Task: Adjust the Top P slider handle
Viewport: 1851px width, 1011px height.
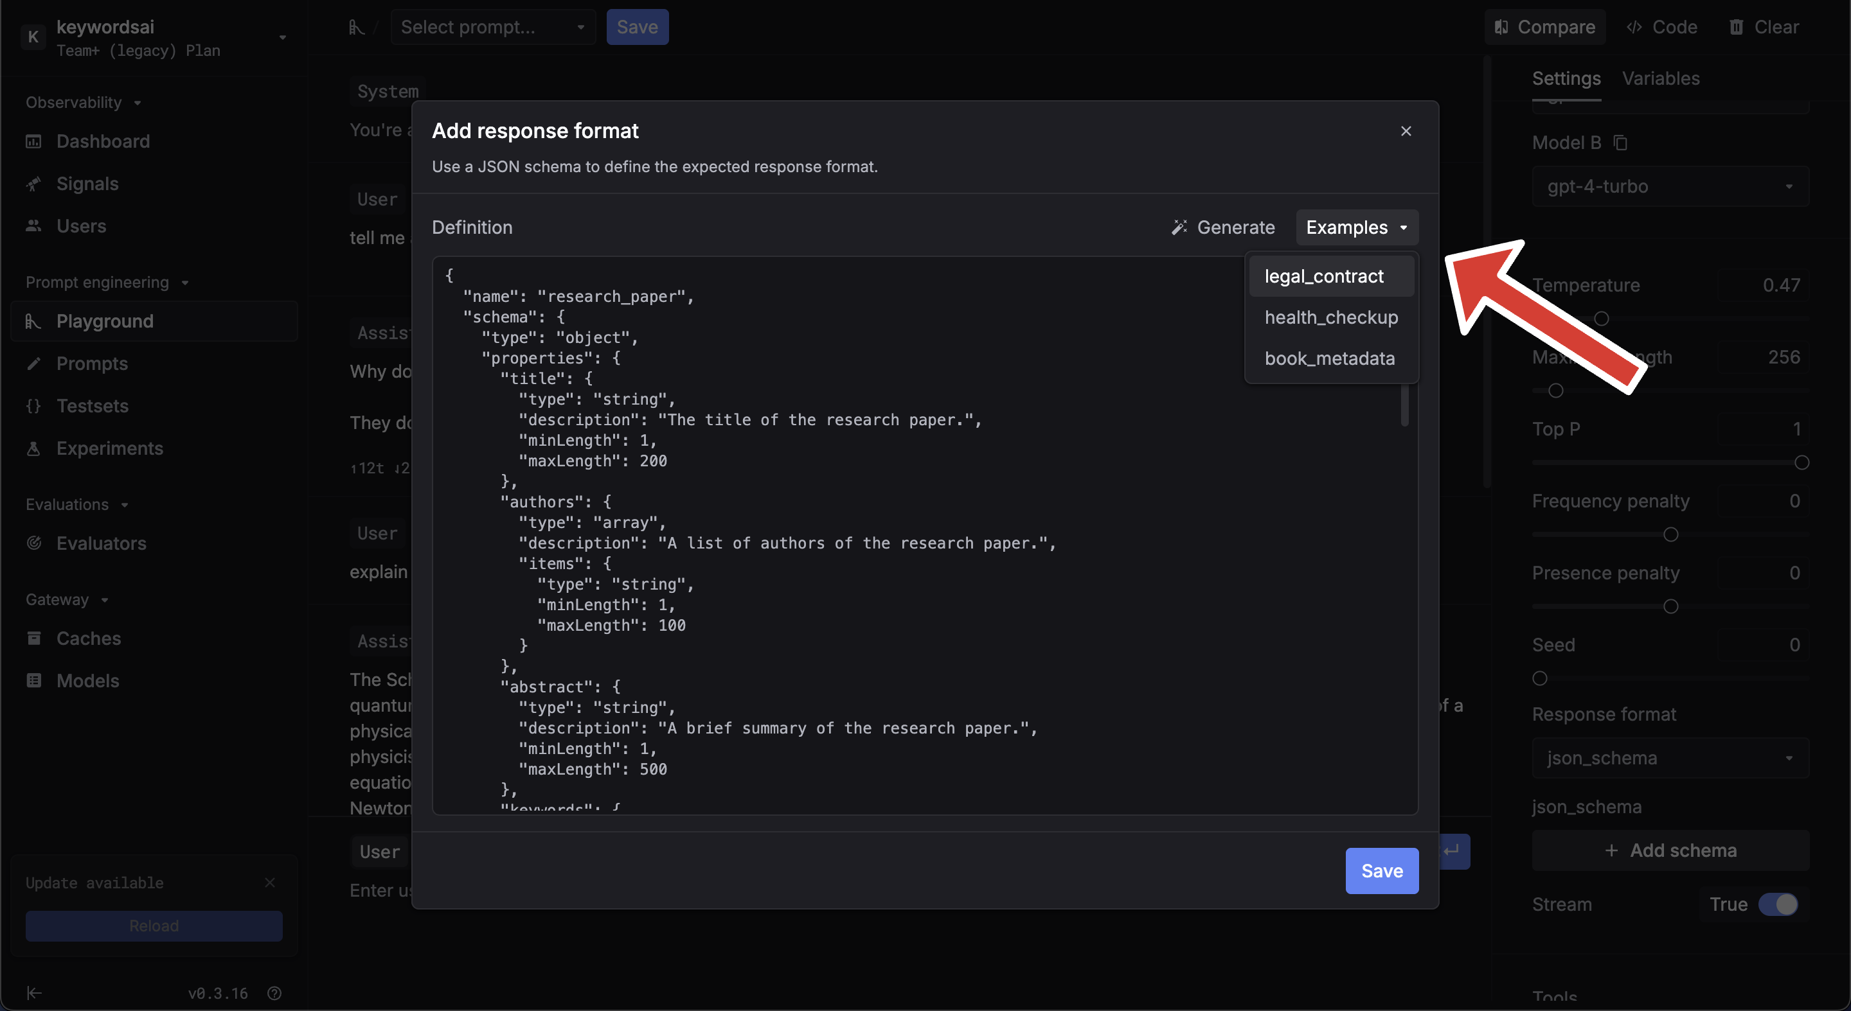Action: (x=1802, y=463)
